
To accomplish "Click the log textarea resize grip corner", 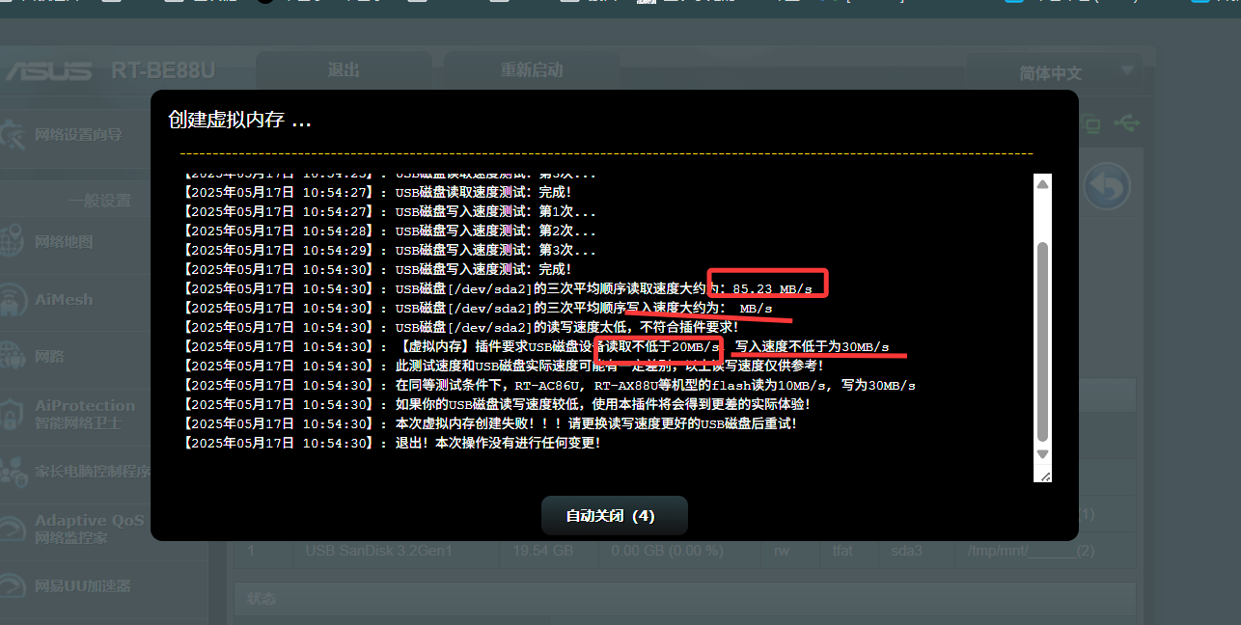I will click(1043, 475).
